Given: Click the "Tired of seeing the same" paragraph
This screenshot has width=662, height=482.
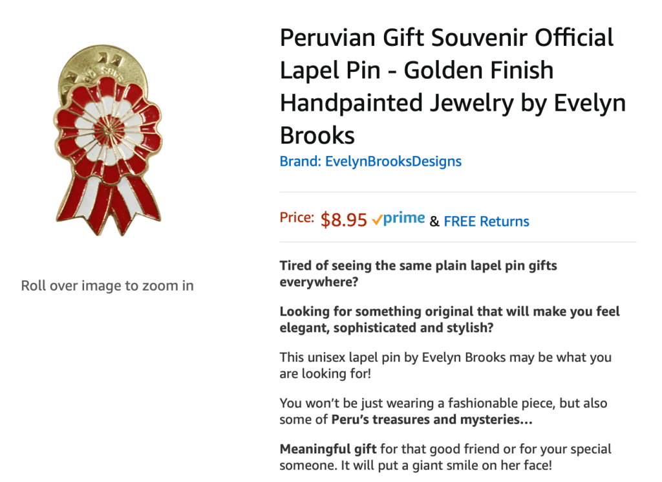Looking at the screenshot, I should pyautogui.click(x=418, y=274).
